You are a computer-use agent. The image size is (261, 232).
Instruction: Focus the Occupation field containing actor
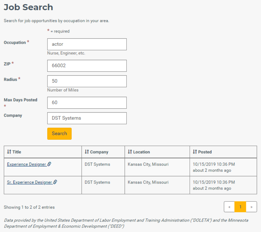click(87, 44)
